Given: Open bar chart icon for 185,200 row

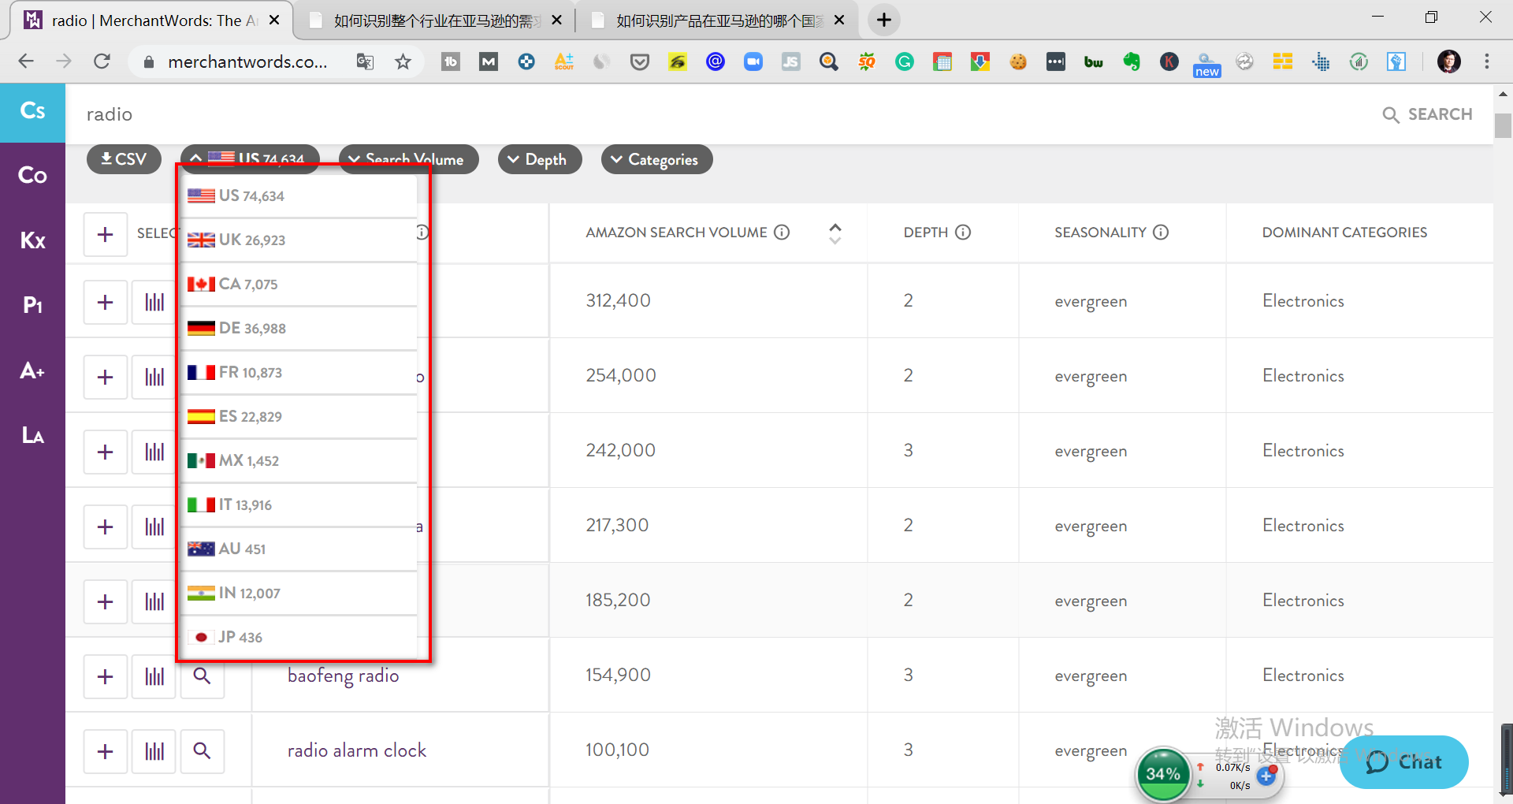Looking at the screenshot, I should point(154,601).
